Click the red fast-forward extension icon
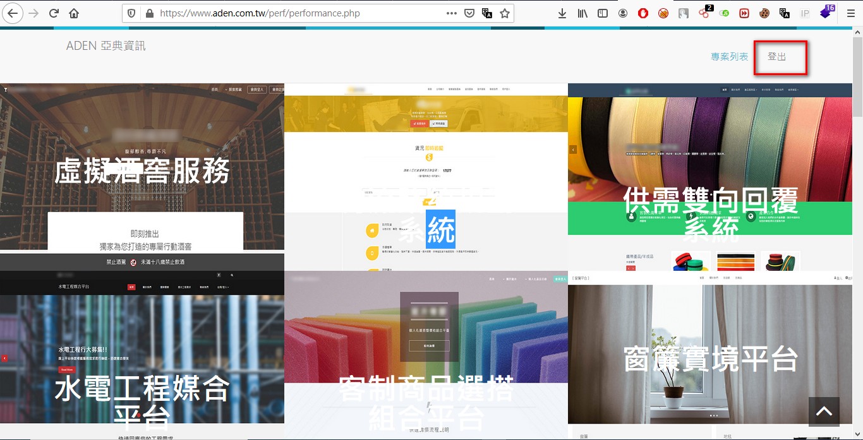 click(x=744, y=13)
